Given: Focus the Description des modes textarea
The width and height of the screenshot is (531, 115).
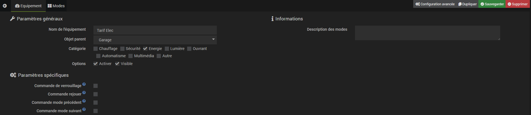Looking at the screenshot, I should (427, 33).
